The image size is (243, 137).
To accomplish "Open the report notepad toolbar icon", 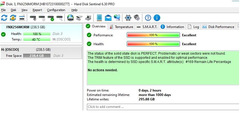I will coord(99,18).
